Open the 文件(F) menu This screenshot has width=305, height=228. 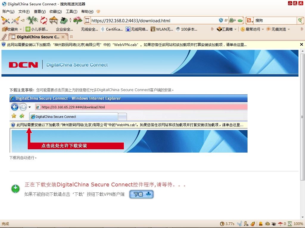[x=24, y=12]
